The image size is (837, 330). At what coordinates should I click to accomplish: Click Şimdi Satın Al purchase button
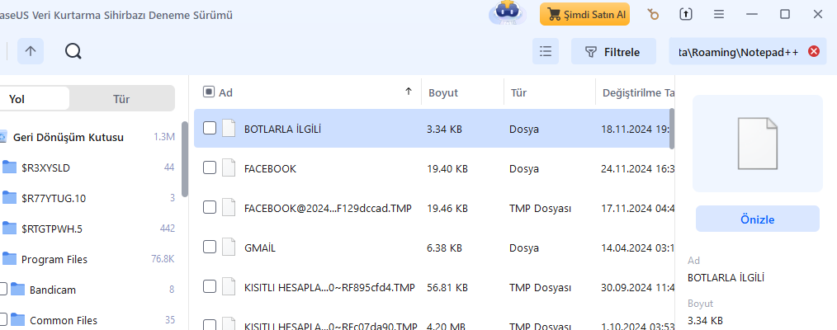(x=585, y=14)
